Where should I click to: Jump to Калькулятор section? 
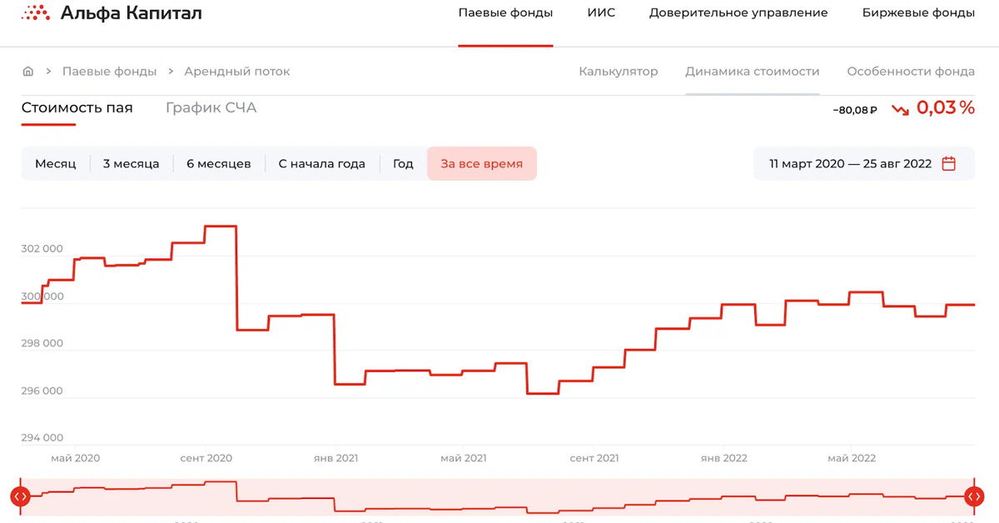pyautogui.click(x=618, y=72)
